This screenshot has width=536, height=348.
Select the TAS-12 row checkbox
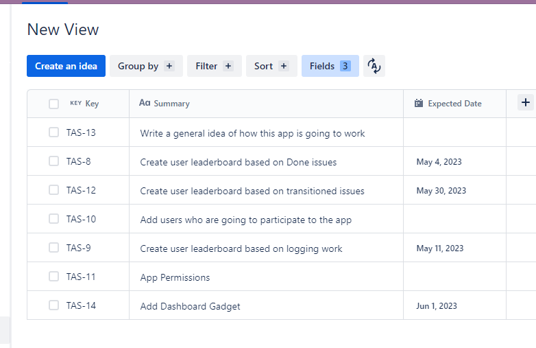coord(53,189)
